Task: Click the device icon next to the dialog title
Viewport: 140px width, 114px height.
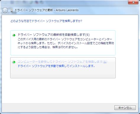Action: (x=12, y=10)
